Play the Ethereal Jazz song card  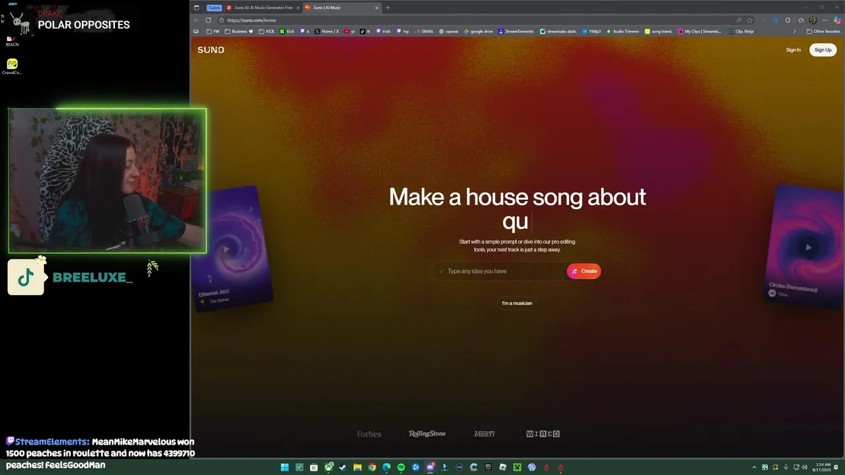pyautogui.click(x=227, y=249)
